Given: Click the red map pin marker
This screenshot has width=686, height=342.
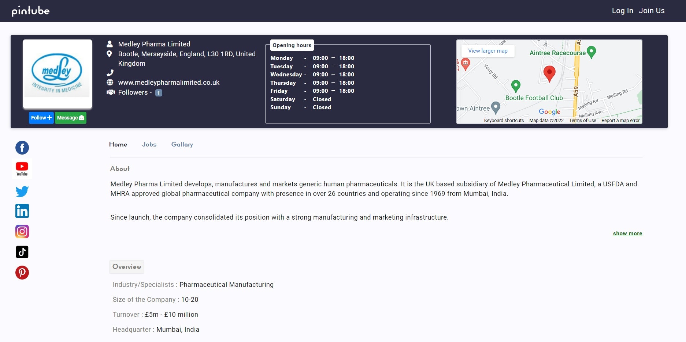Looking at the screenshot, I should [x=549, y=74].
